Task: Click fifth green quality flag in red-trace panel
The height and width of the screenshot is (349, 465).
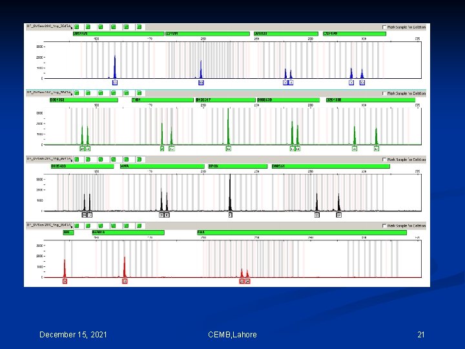Action: (x=127, y=226)
